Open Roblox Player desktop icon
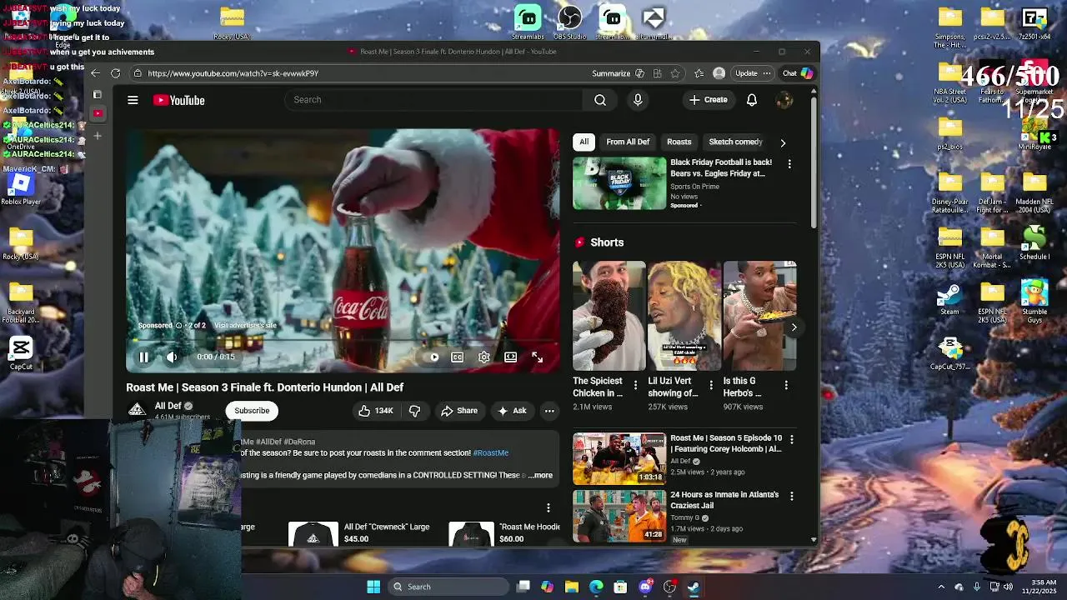The height and width of the screenshot is (600, 1067). click(x=21, y=187)
